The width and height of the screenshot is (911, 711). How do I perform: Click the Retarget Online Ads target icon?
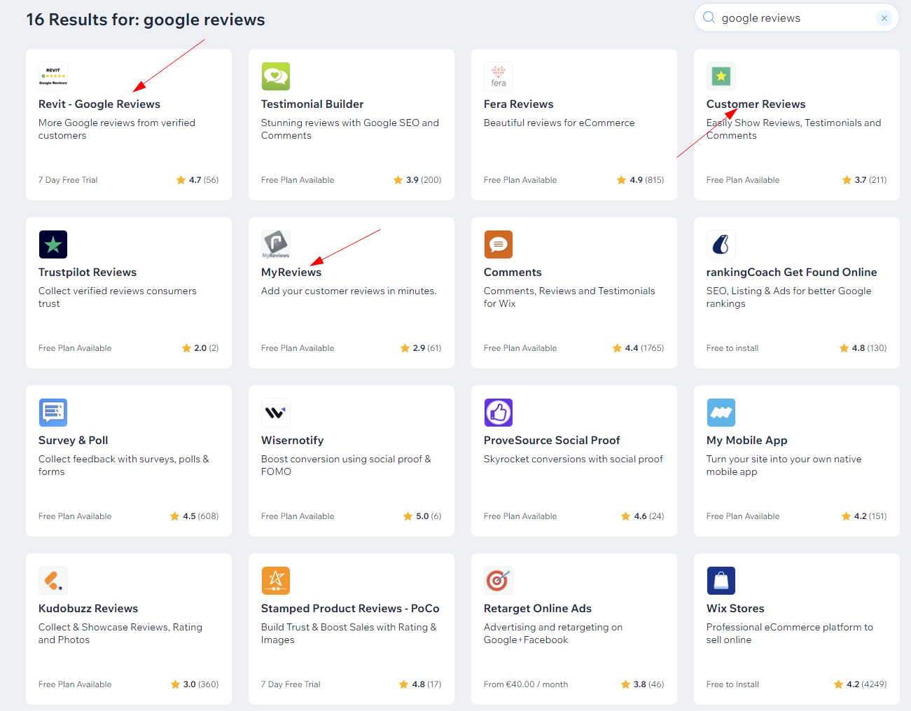pyautogui.click(x=499, y=581)
